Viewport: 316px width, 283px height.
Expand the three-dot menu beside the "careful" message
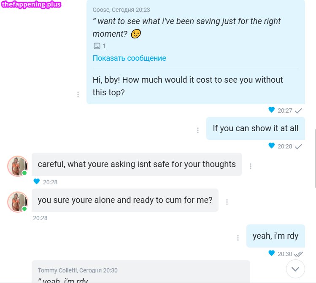[x=251, y=166]
